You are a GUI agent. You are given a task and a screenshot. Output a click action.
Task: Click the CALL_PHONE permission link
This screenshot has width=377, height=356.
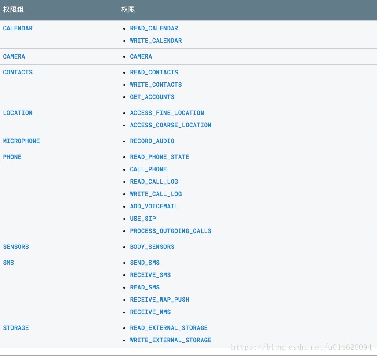click(148, 169)
